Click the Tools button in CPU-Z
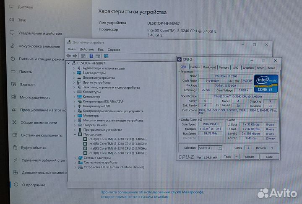Viewport: 302px width, 204px height. click(227, 157)
